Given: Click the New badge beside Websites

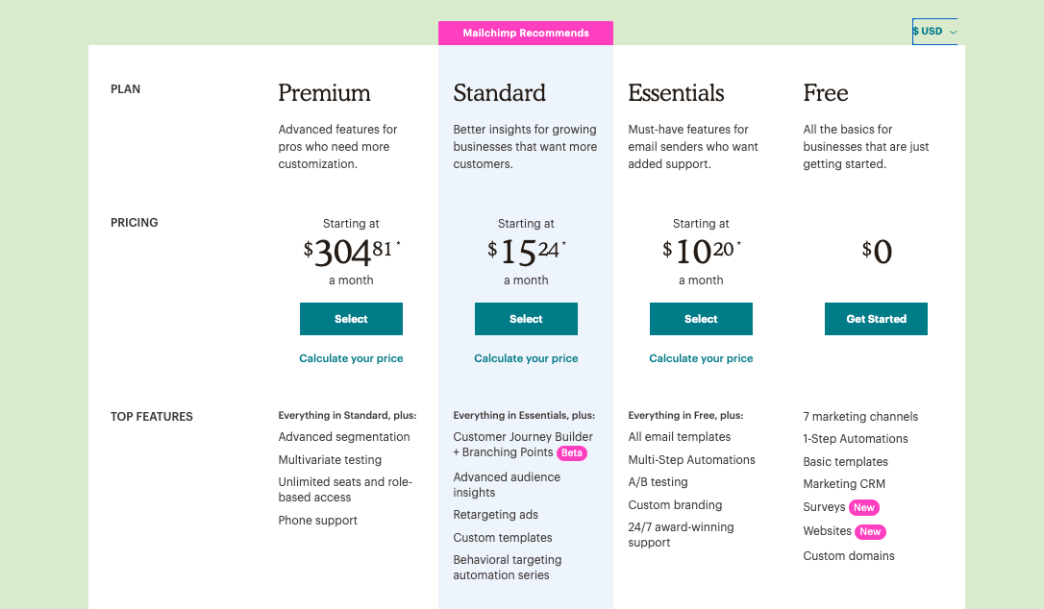Looking at the screenshot, I should coord(870,531).
